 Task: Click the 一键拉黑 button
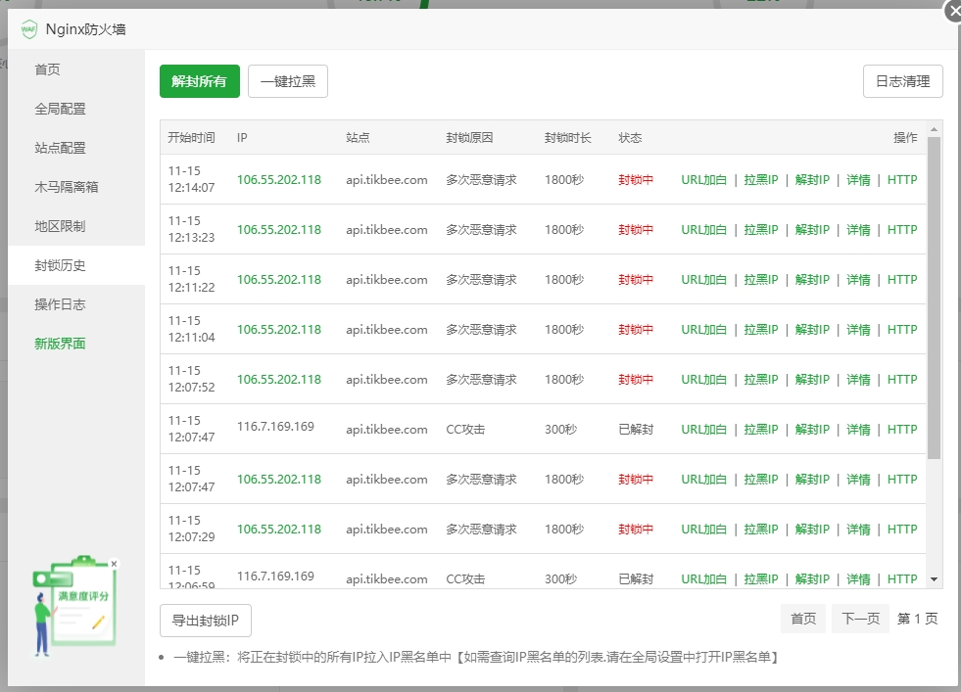(287, 81)
